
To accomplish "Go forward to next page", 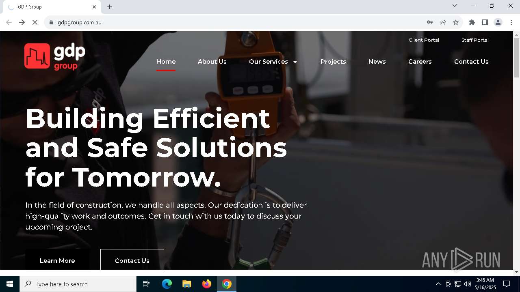I will [22, 22].
